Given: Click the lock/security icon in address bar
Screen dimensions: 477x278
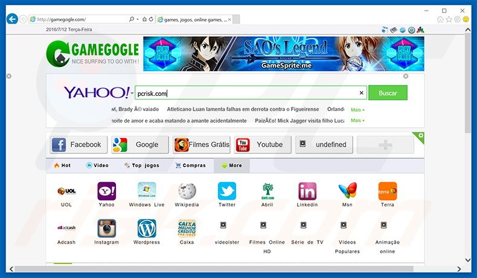Looking at the screenshot, I should 144,19.
